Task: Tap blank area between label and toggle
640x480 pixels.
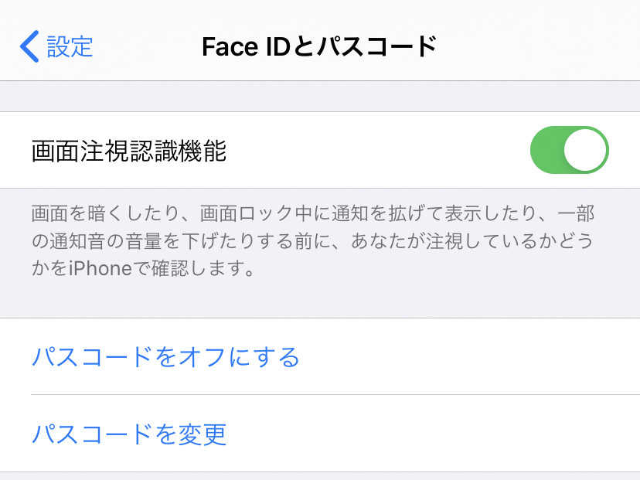Action: coord(379,150)
